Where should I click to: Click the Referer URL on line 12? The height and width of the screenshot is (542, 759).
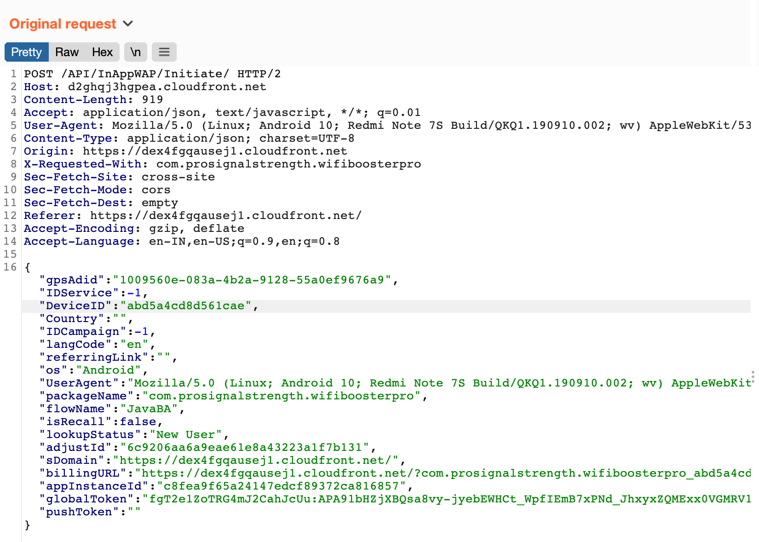pyautogui.click(x=225, y=216)
